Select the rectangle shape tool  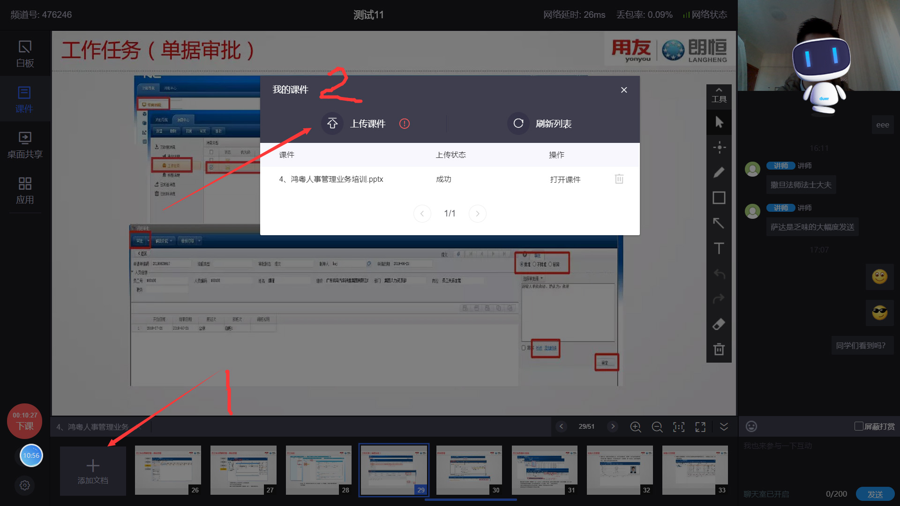(x=719, y=198)
